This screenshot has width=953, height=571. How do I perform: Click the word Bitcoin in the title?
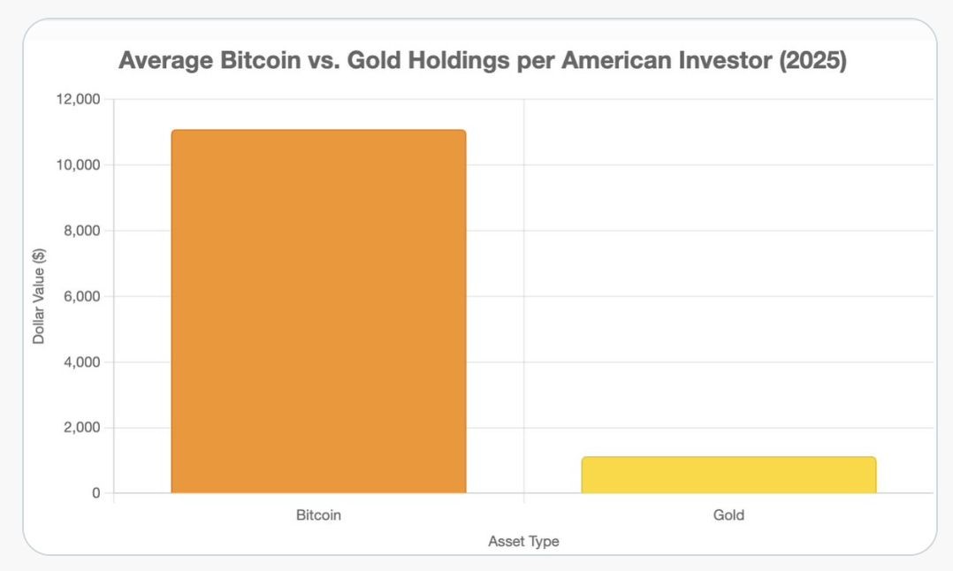[260, 60]
